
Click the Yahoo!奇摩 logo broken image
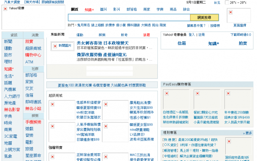(x=33, y=17)
